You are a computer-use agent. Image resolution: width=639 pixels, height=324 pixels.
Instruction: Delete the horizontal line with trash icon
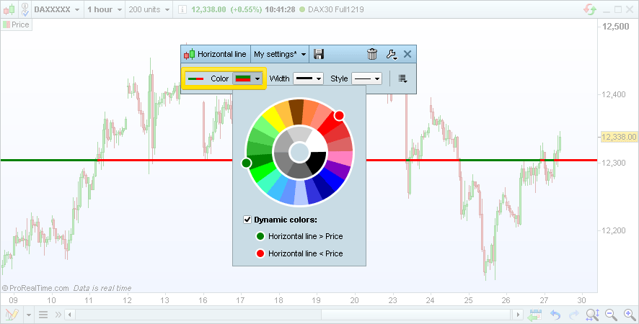coord(372,54)
